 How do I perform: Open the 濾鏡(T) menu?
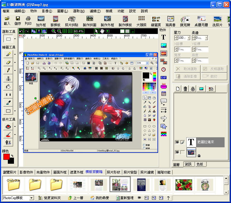95,11
